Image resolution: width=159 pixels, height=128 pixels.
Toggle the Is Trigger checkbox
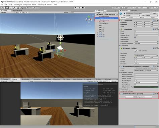point(135,53)
